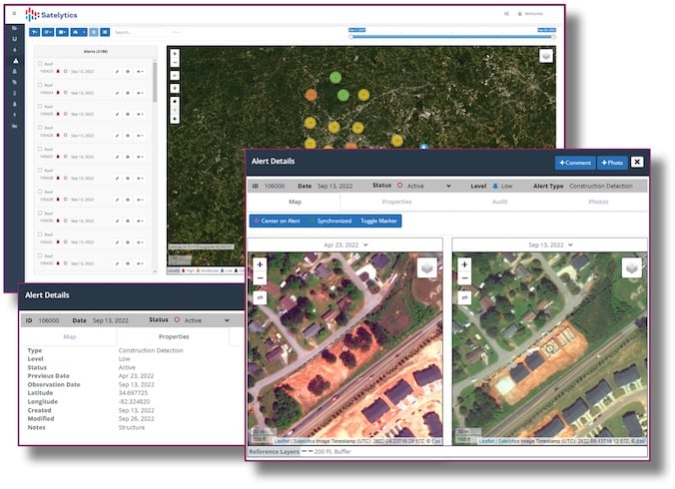Zoom out on the Sep 13, 2022 map
The width and height of the screenshot is (675, 489).
[x=464, y=278]
